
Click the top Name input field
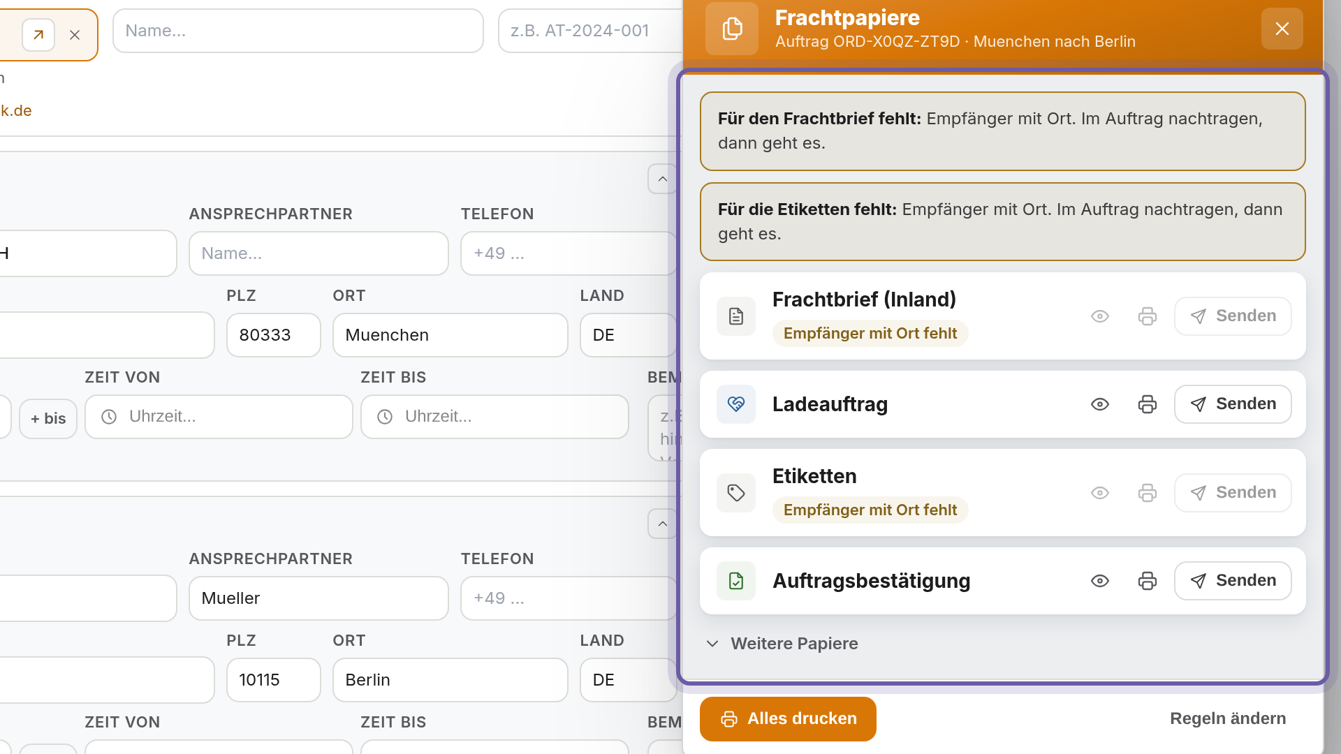pyautogui.click(x=298, y=31)
